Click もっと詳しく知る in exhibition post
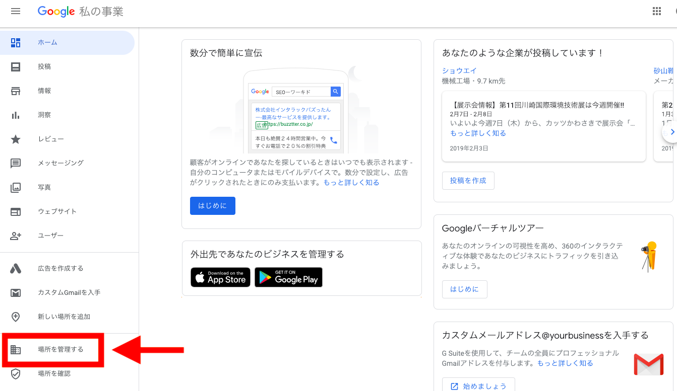The image size is (677, 391). pos(478,133)
